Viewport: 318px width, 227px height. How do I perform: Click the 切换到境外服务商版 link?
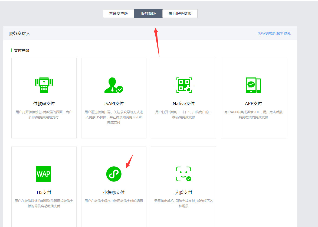point(274,33)
